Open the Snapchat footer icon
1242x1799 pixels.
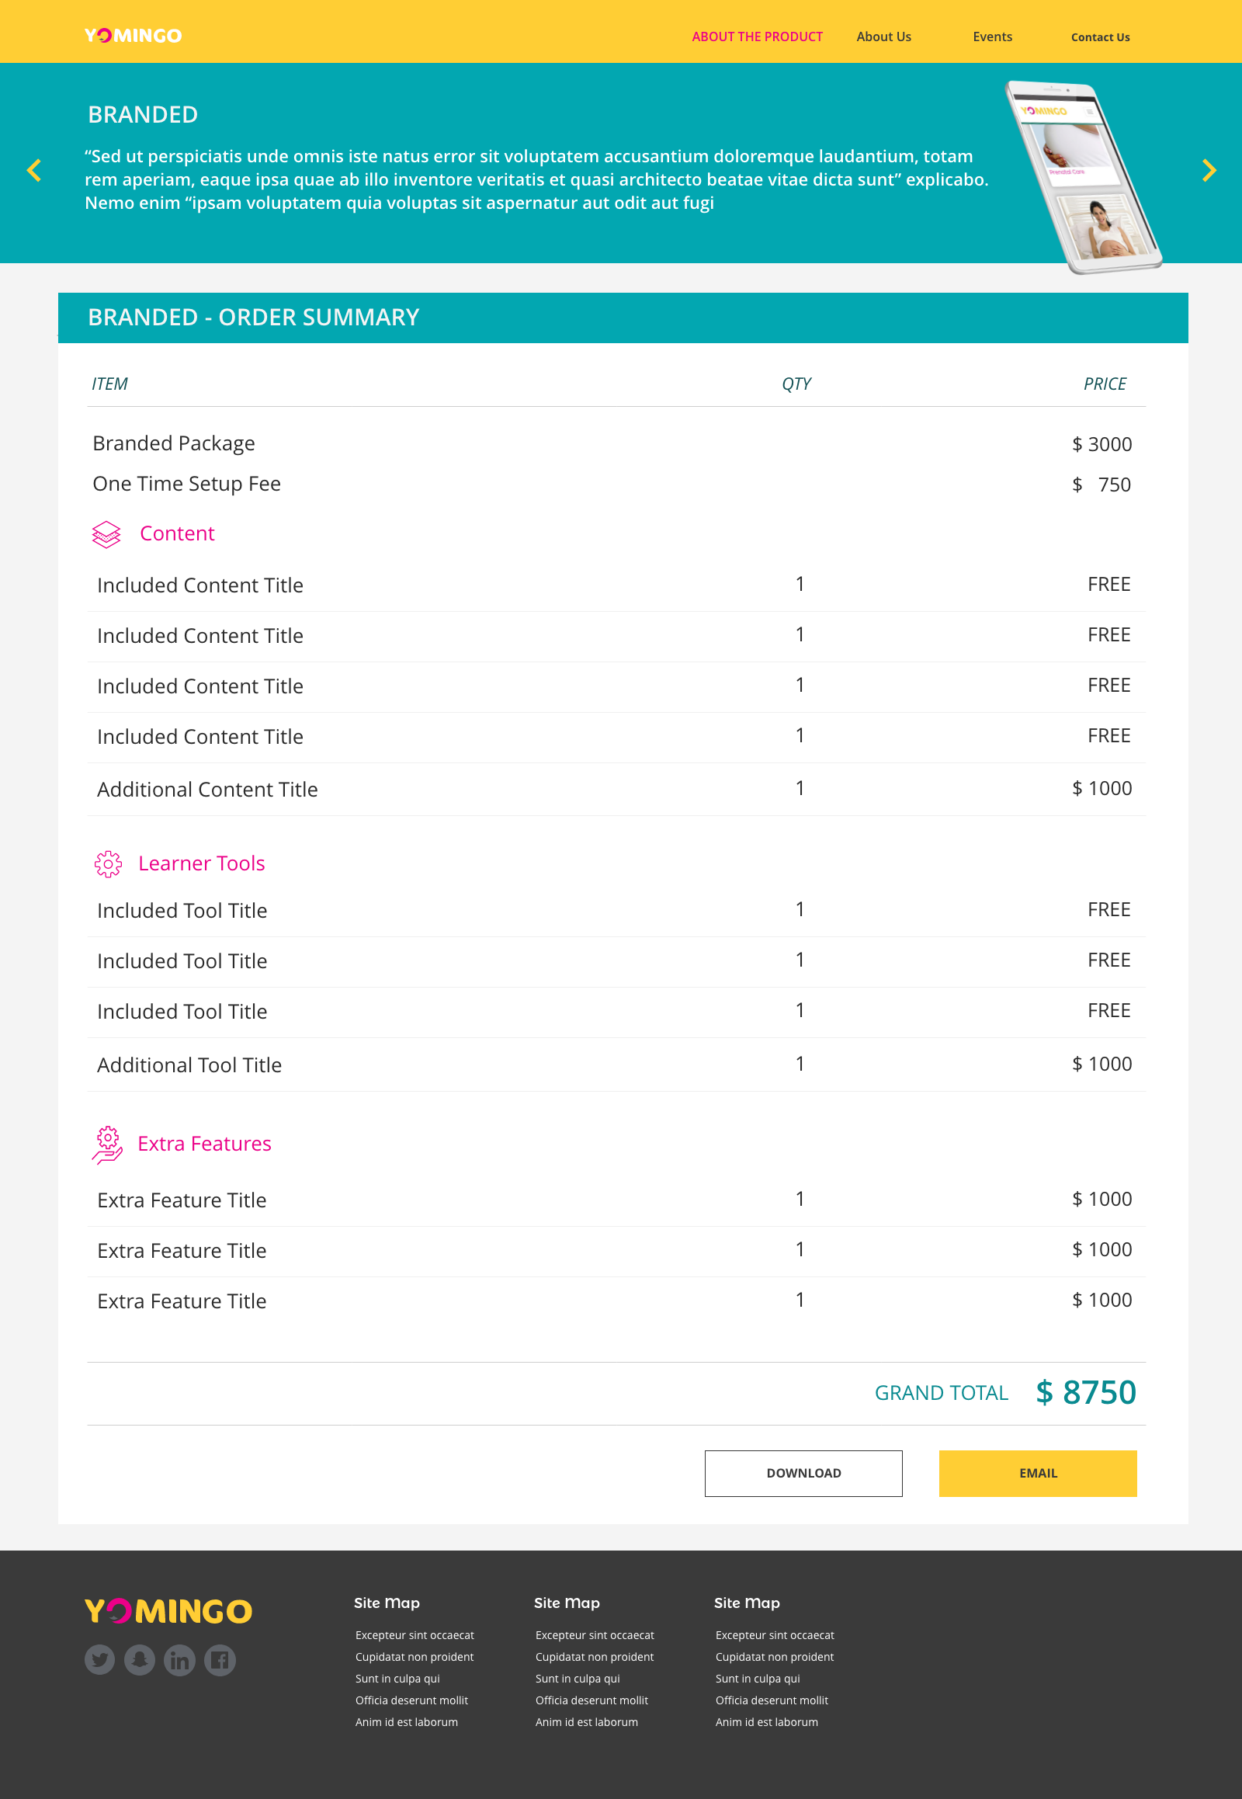(140, 1660)
